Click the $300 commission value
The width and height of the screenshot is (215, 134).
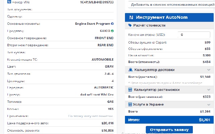tap(207, 55)
